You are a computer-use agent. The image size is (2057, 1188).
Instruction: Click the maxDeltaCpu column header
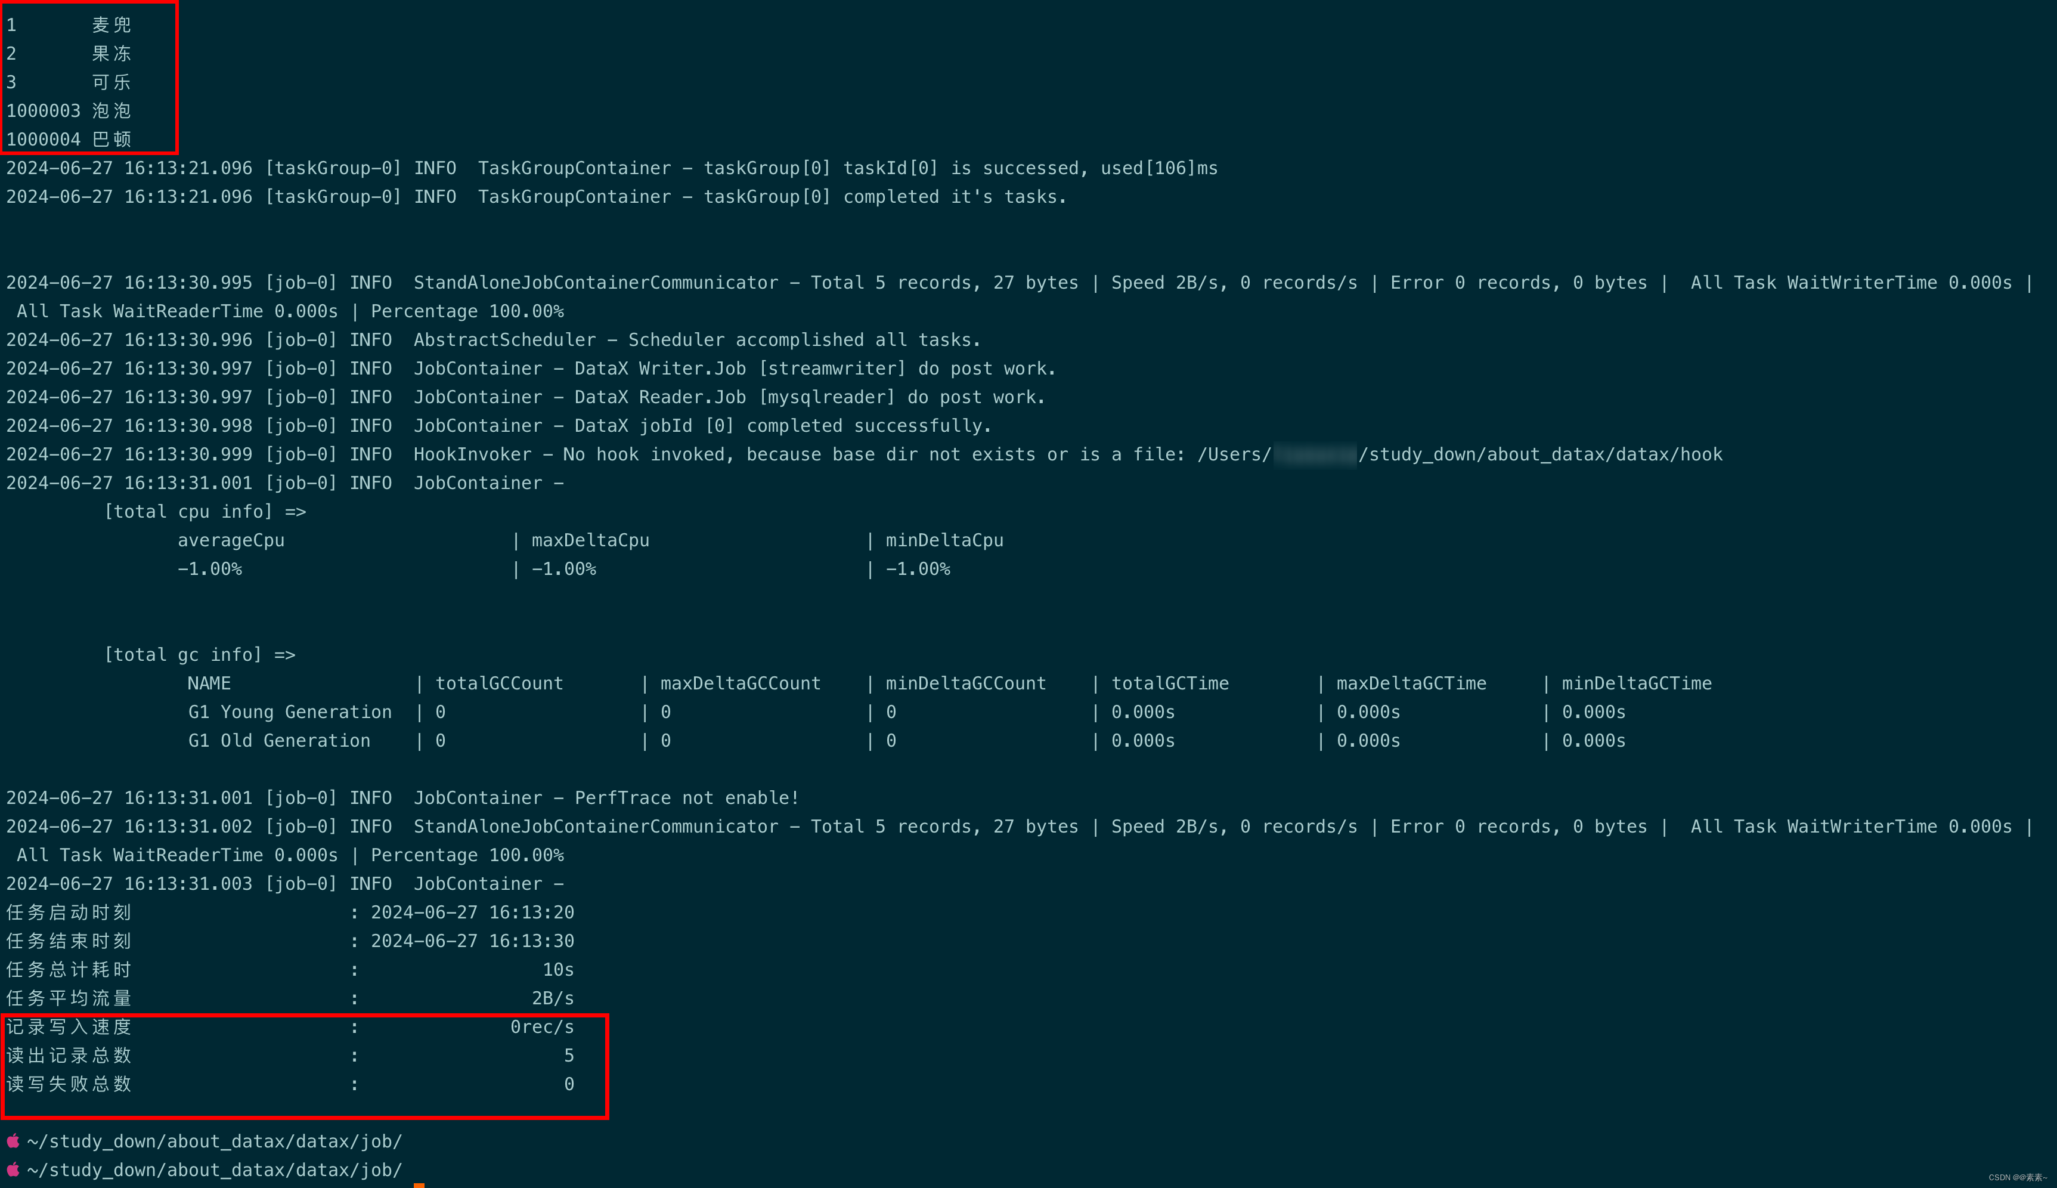tap(590, 540)
